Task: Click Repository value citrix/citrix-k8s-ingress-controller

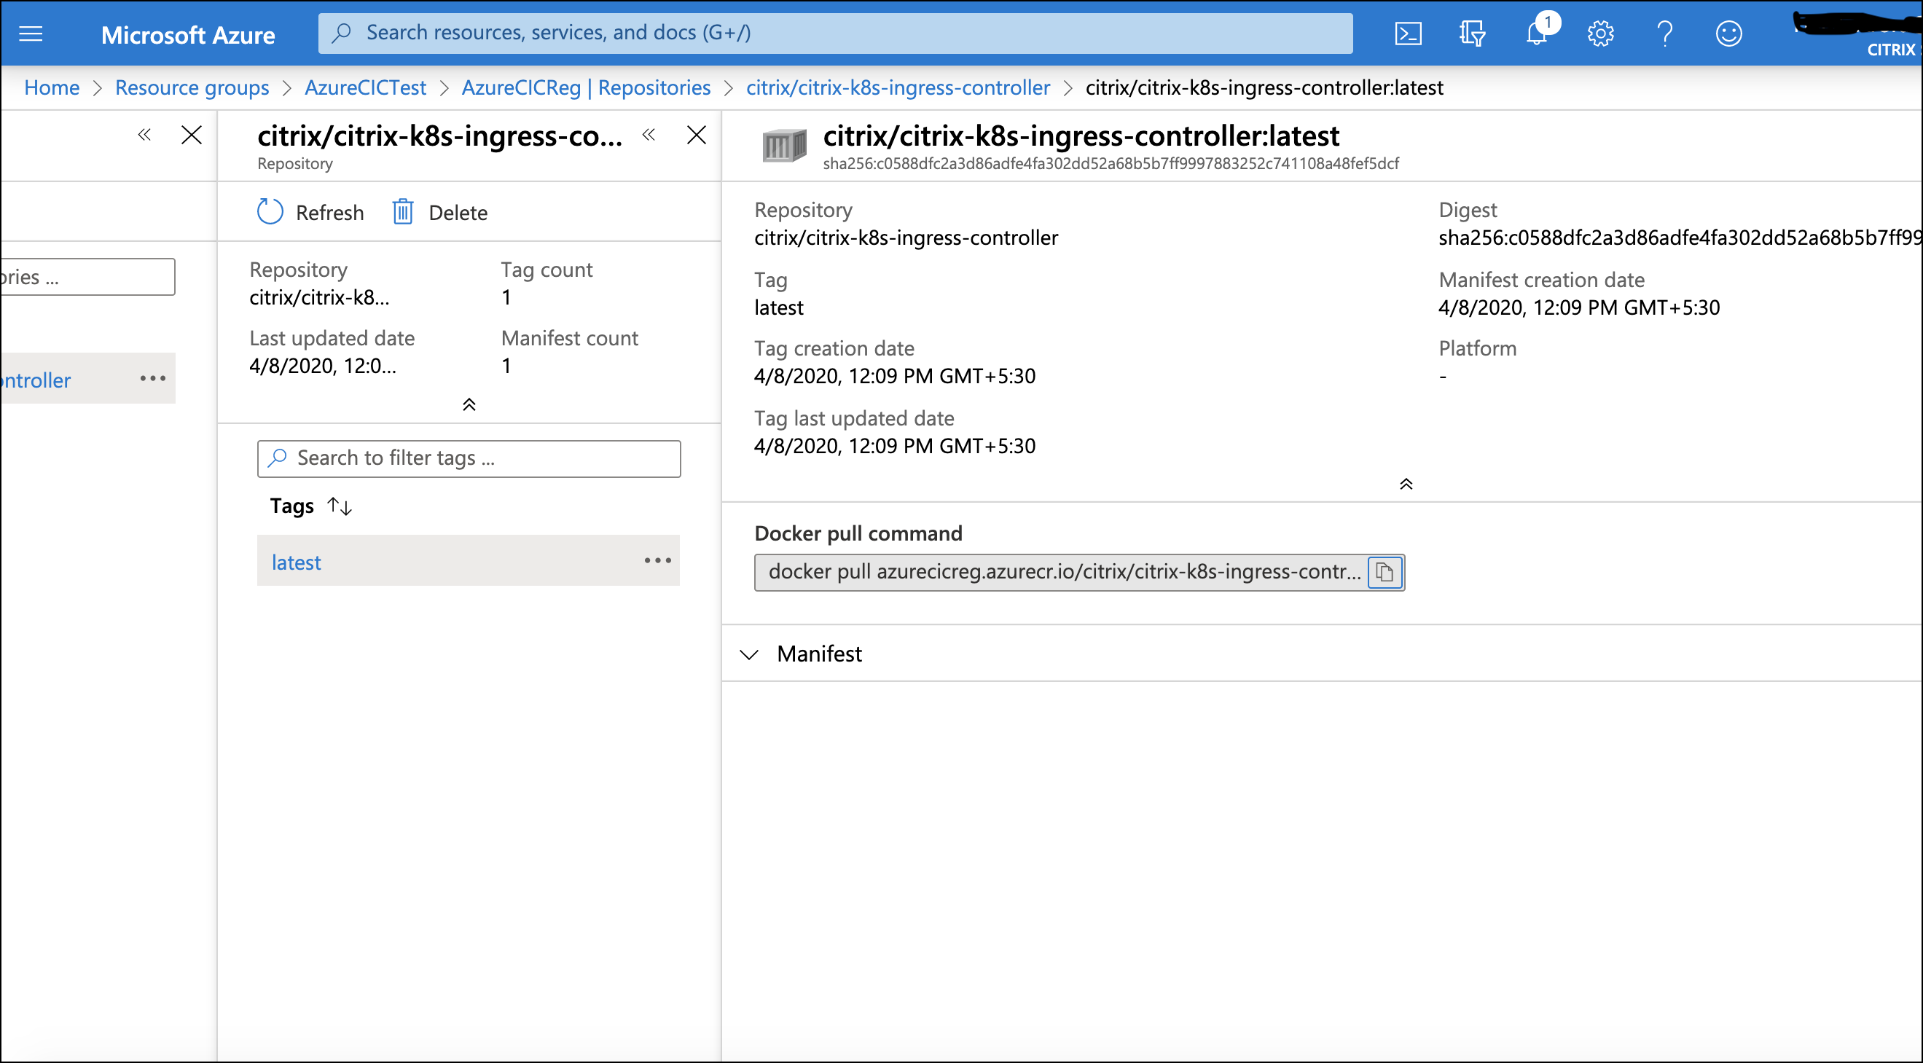Action: [x=906, y=238]
